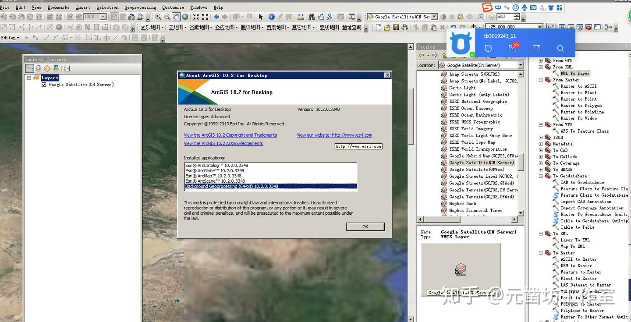
Task: Open the Go To XY tool
Action: 330,17
